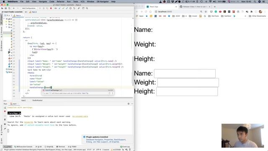Open the Other Bookmarks folder

click(x=258, y=16)
